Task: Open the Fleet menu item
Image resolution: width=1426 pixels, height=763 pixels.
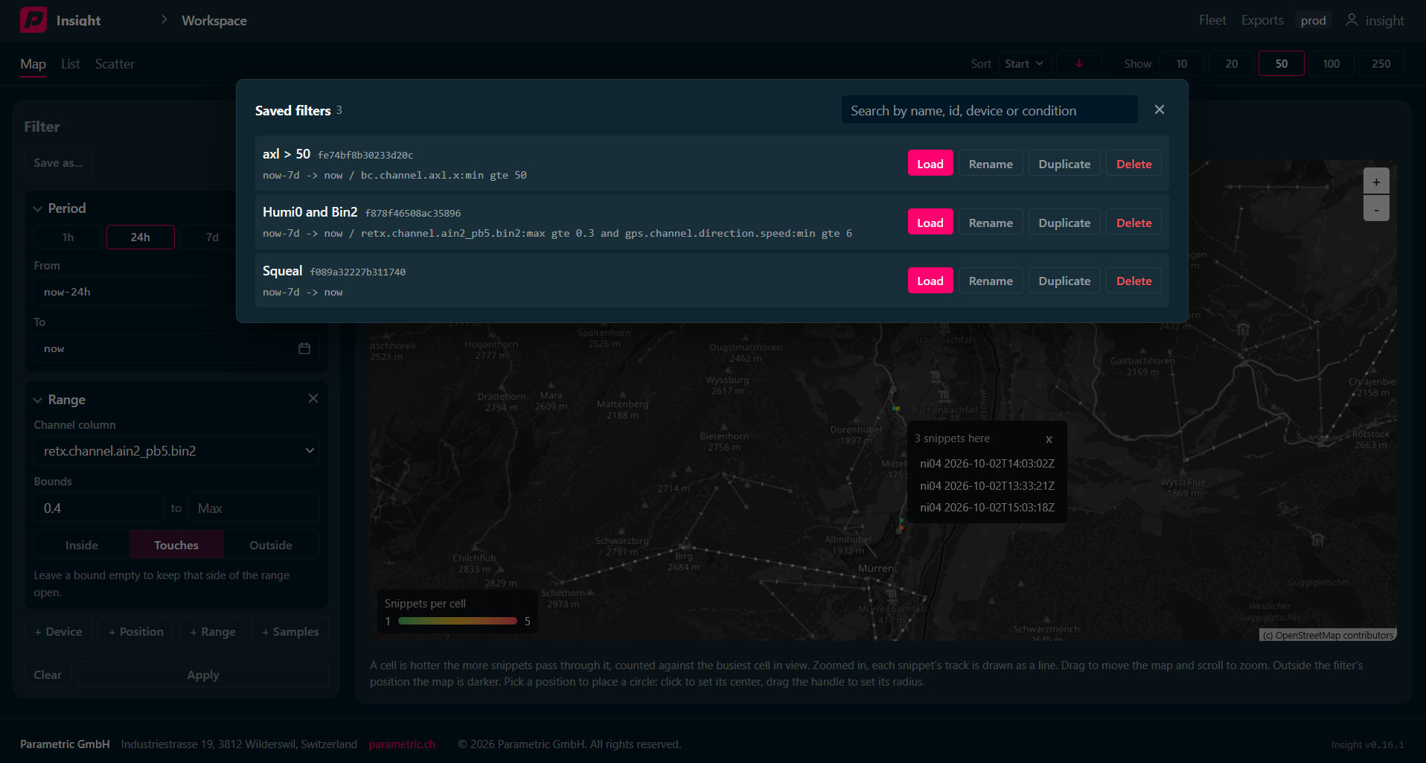Action: click(x=1212, y=20)
